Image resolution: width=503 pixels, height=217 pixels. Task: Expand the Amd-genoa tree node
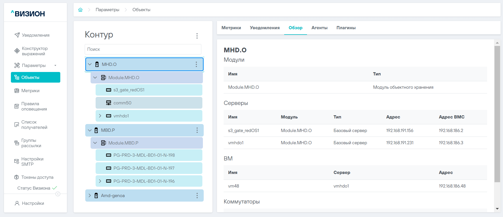pyautogui.click(x=90, y=195)
